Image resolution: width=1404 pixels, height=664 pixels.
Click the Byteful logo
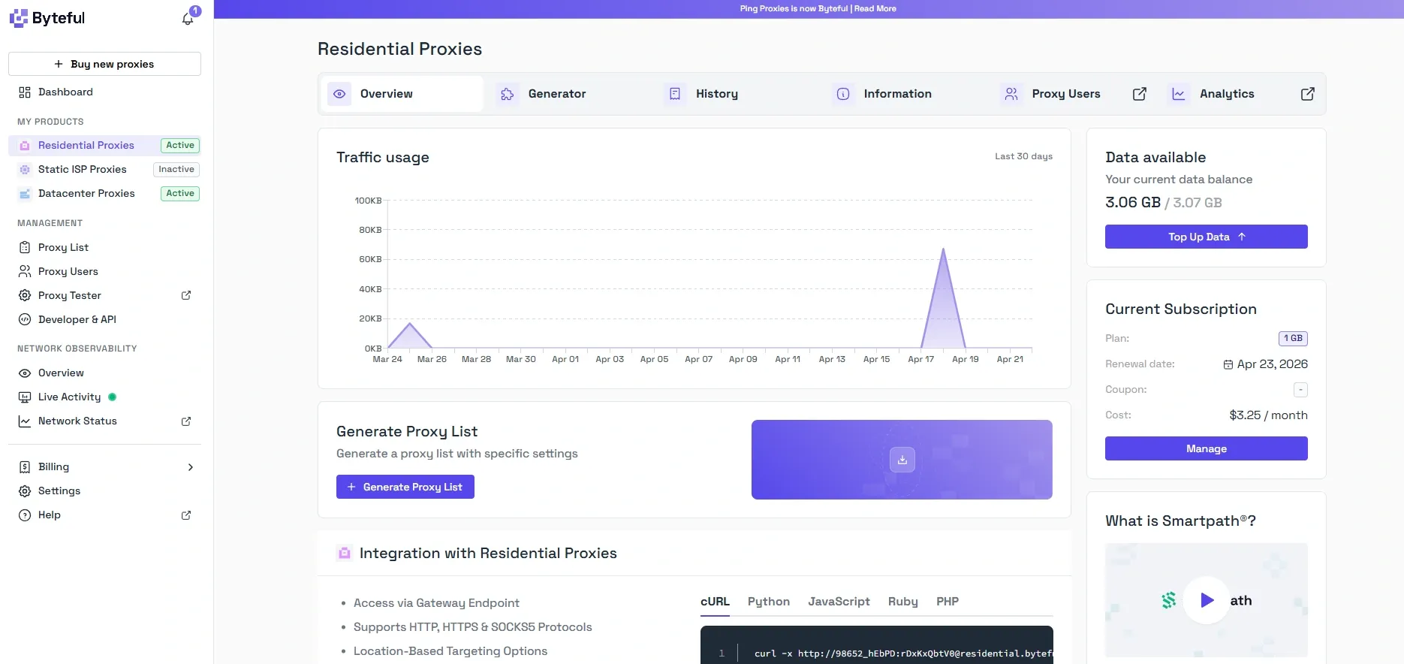pos(47,18)
